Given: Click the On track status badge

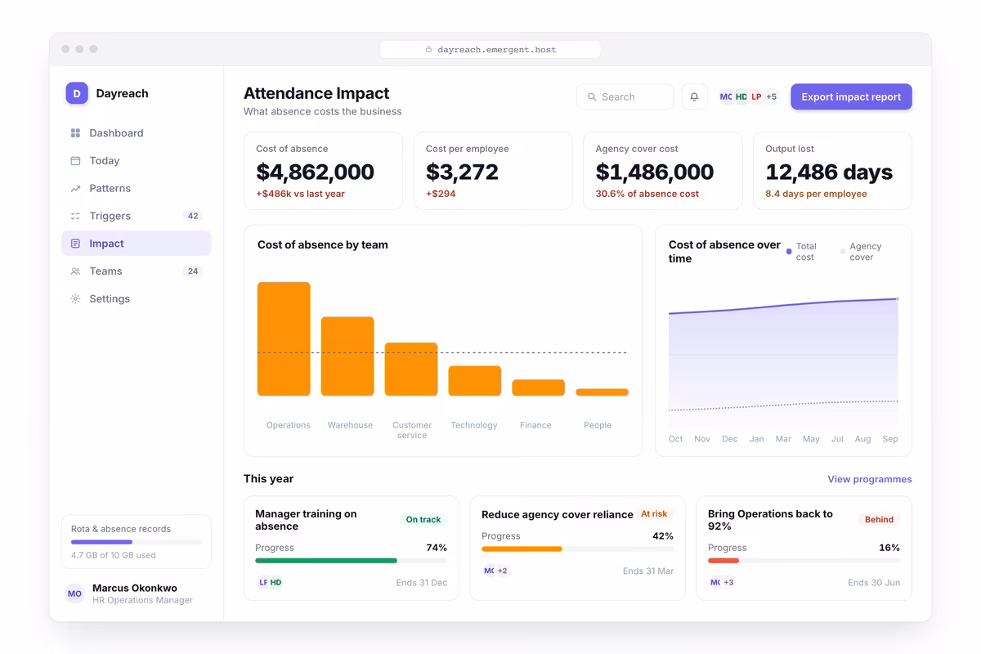Looking at the screenshot, I should 423,520.
